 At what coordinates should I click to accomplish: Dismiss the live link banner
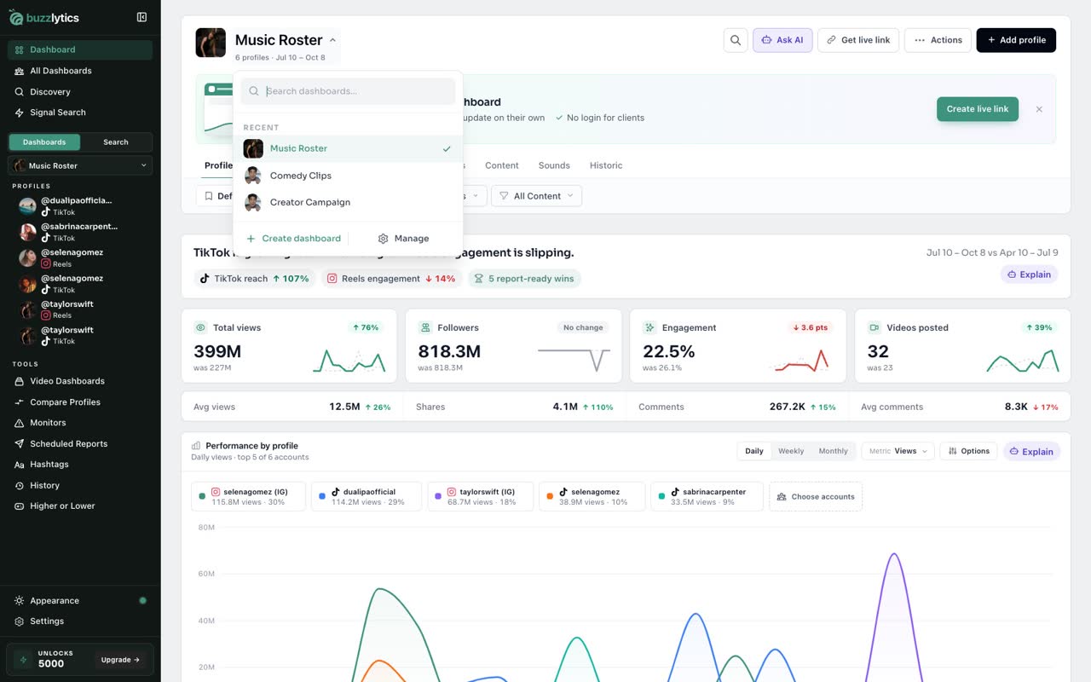(x=1039, y=109)
